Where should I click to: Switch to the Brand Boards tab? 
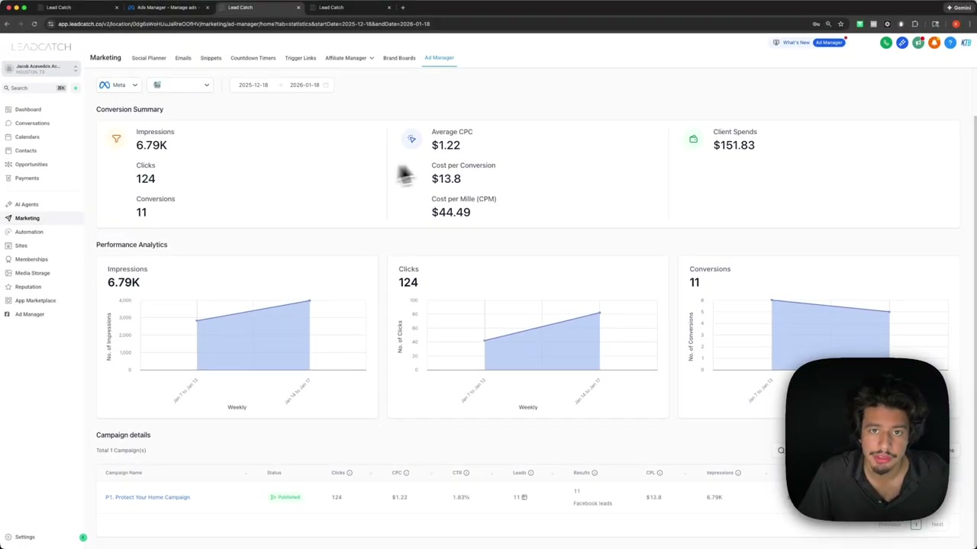coord(399,58)
